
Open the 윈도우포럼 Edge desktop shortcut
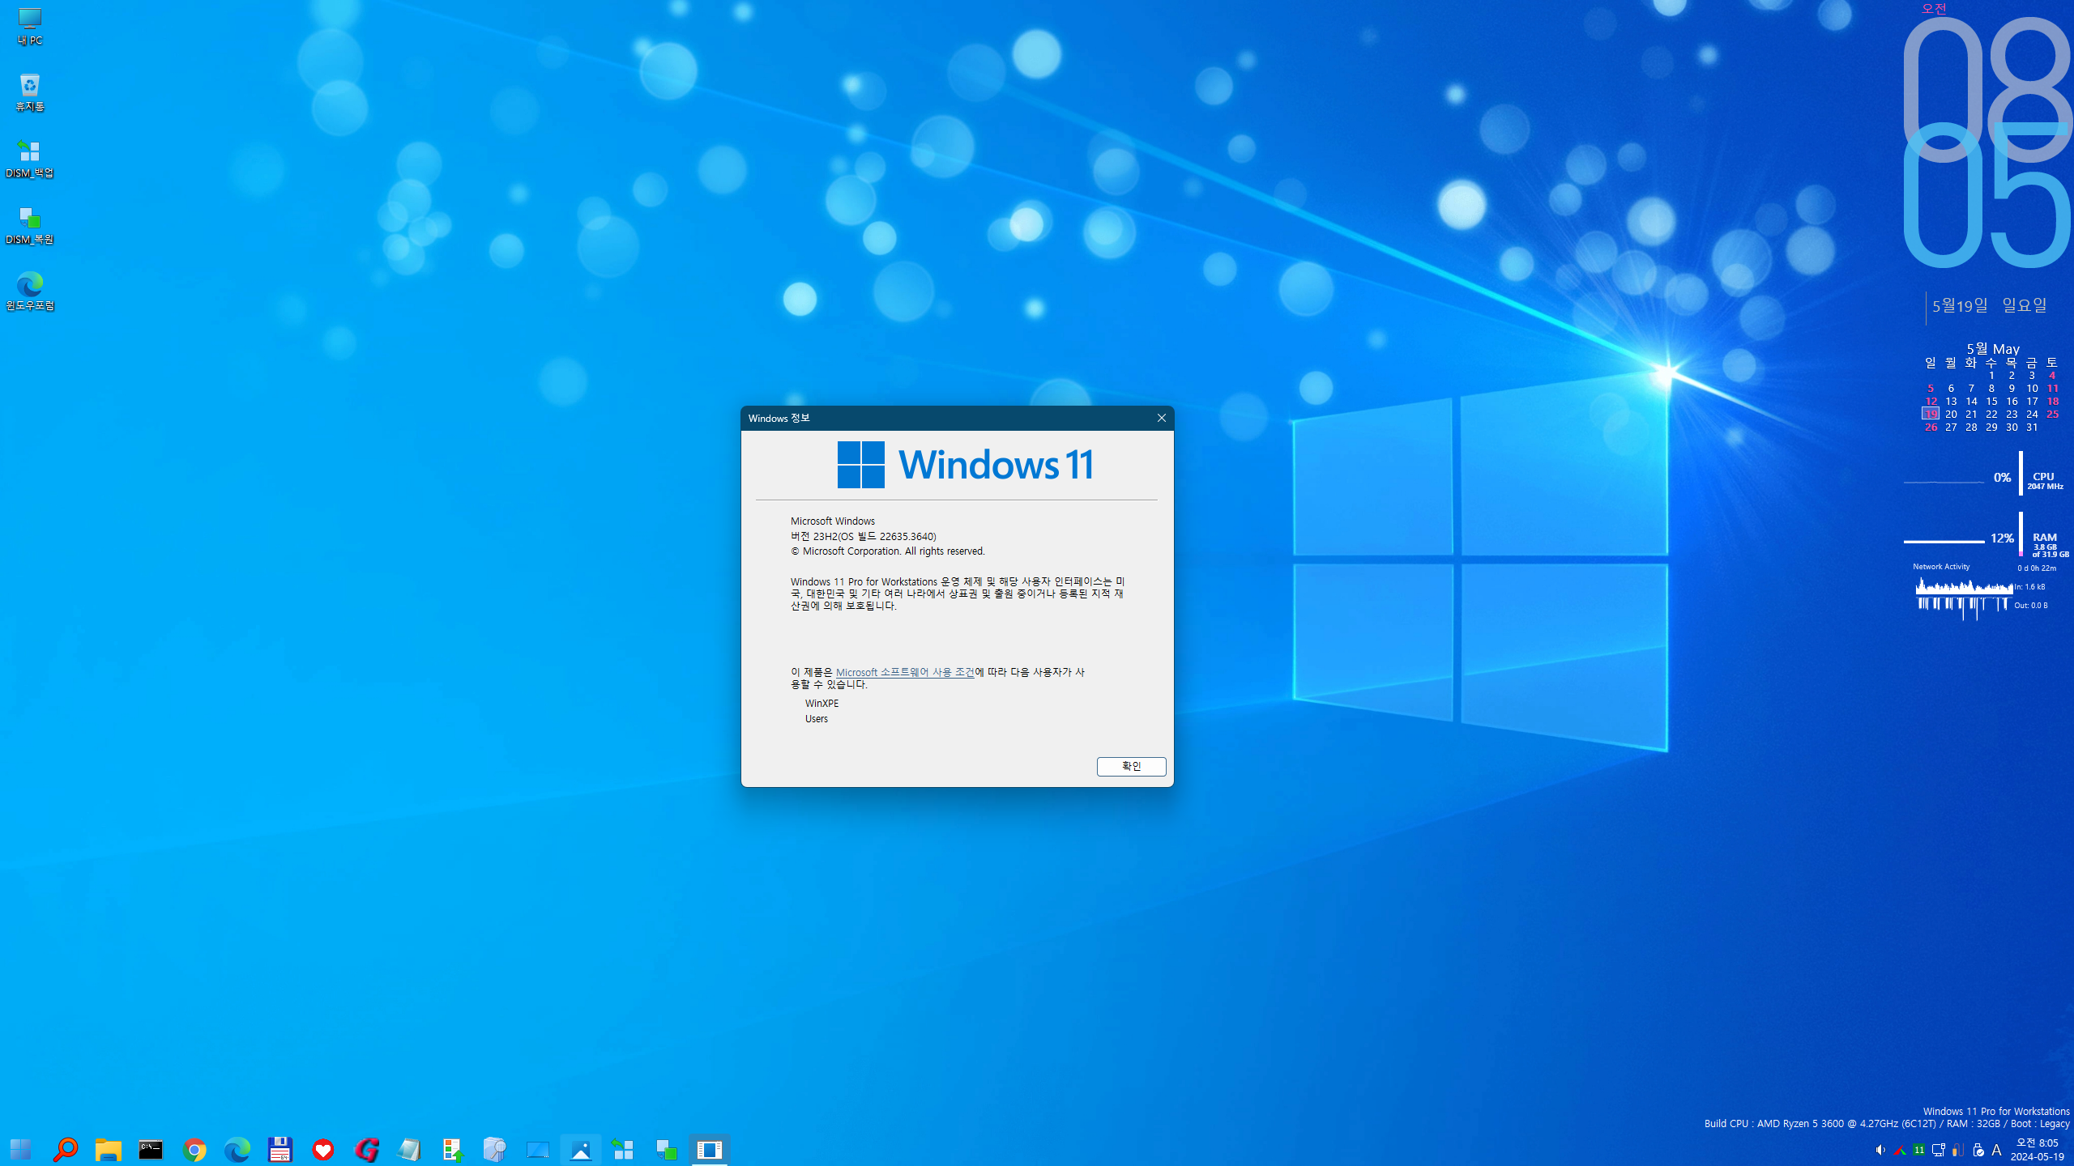[x=30, y=291]
